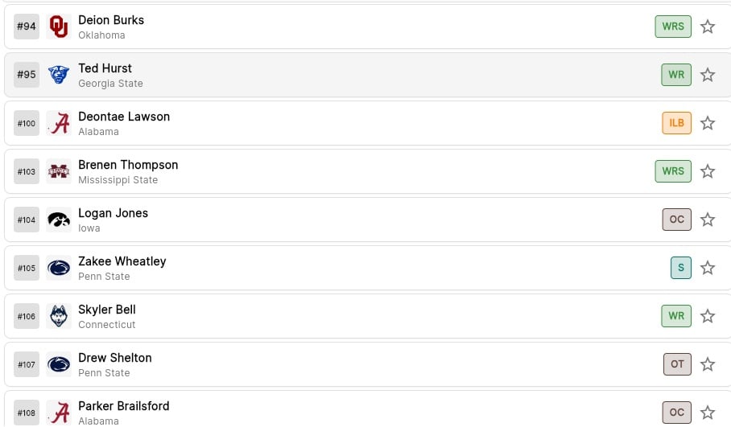This screenshot has width=731, height=427.
Task: Toggle the star for Skyler Bell
Action: (x=708, y=316)
